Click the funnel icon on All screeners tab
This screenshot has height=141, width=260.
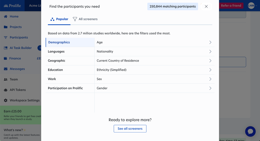(x=75, y=19)
